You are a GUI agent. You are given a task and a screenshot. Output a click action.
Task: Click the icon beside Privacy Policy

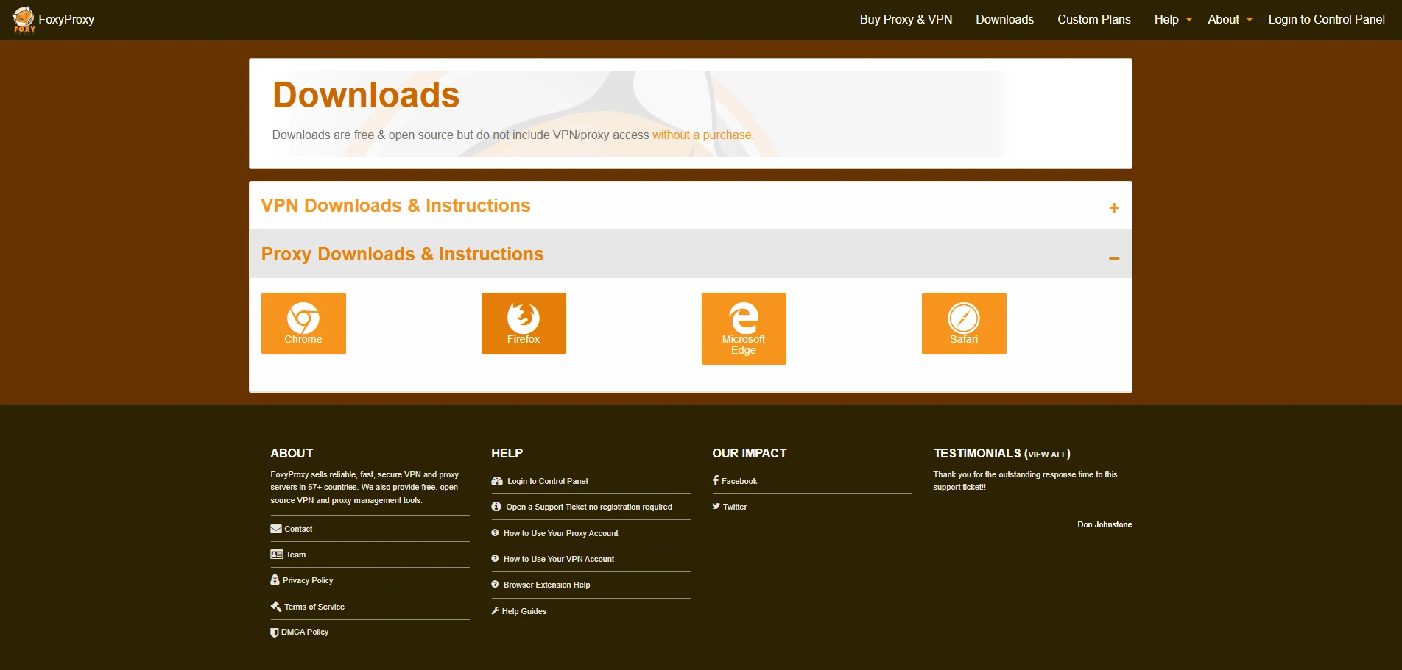pos(275,580)
